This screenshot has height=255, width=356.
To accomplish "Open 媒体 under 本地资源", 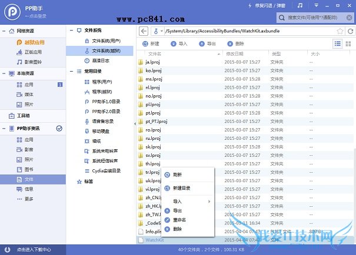I will tap(25, 95).
